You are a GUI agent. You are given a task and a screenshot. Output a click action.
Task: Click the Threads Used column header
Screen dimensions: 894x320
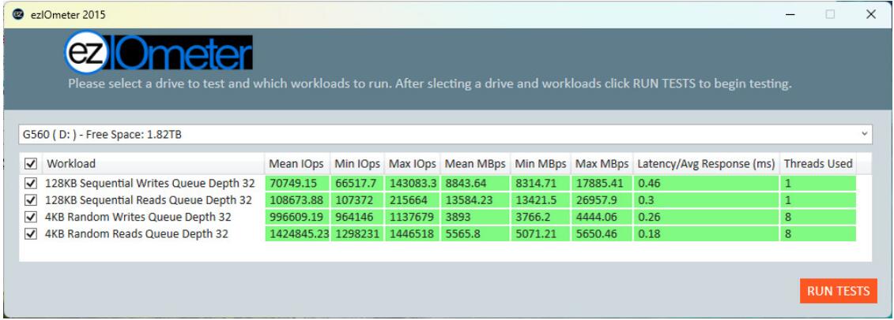[x=817, y=164]
